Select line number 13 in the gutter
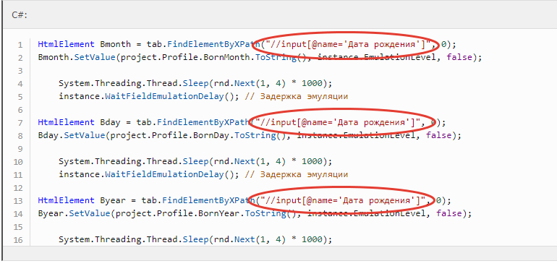Screen dimensions: 557x274 pyautogui.click(x=18, y=201)
